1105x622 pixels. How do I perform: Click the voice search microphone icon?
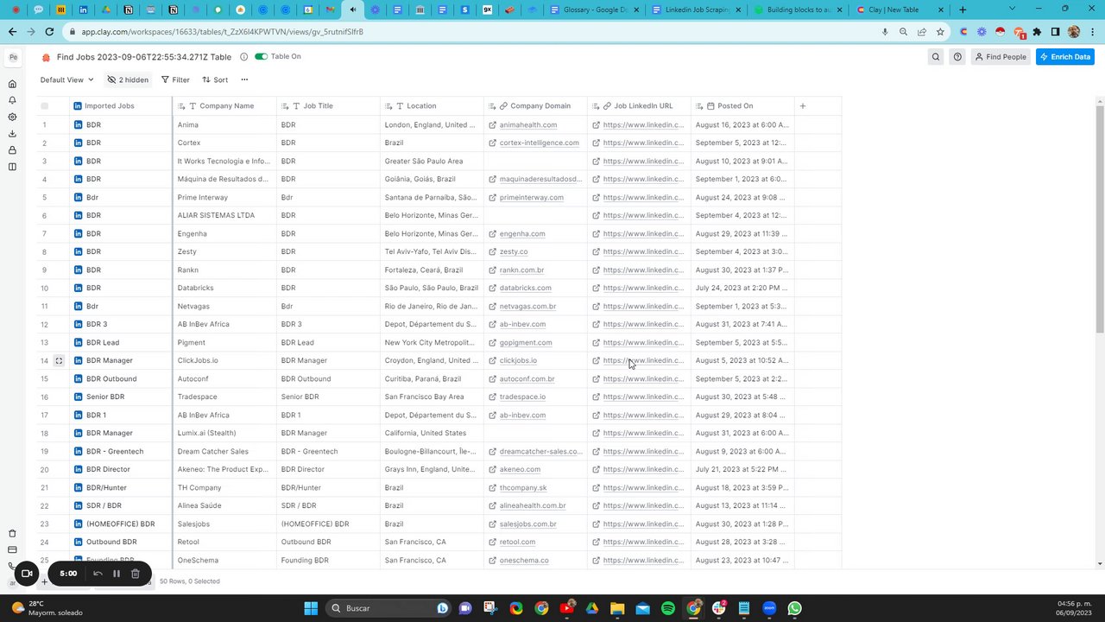[x=885, y=32]
